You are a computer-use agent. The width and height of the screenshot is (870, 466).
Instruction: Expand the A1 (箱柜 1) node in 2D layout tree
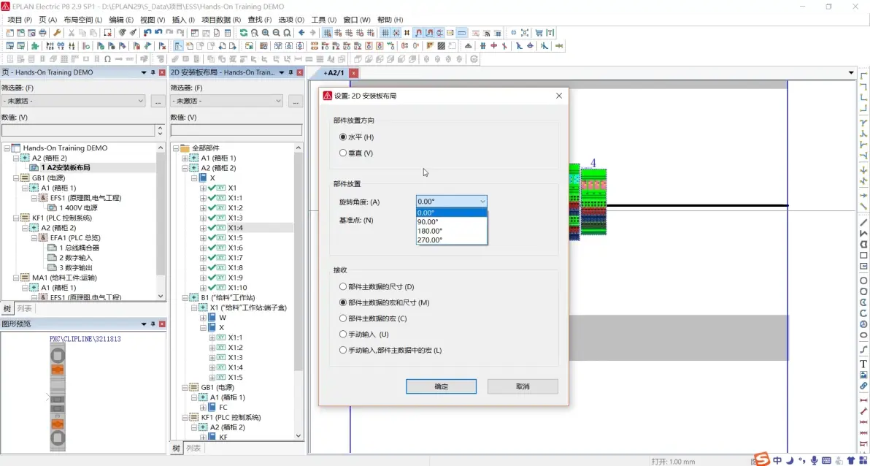(185, 158)
